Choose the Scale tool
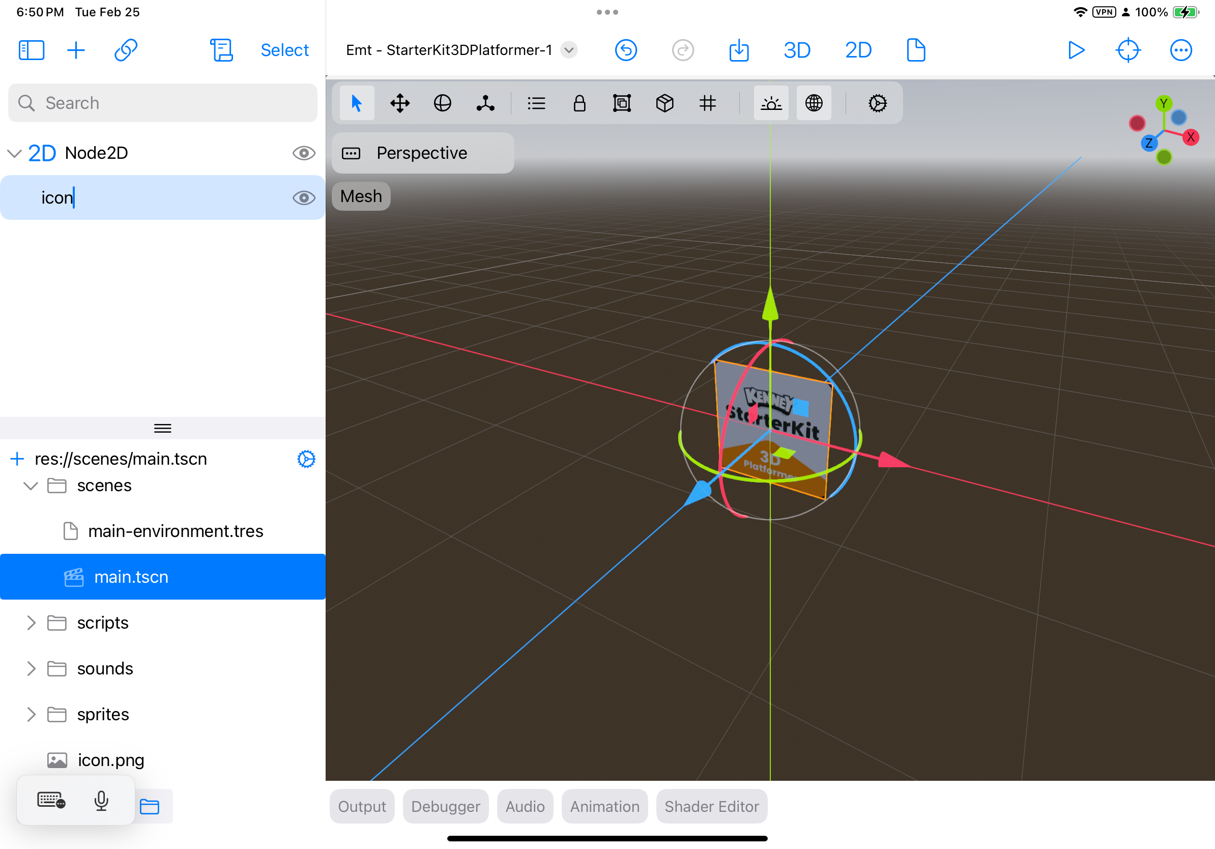The width and height of the screenshot is (1215, 849). [x=485, y=103]
